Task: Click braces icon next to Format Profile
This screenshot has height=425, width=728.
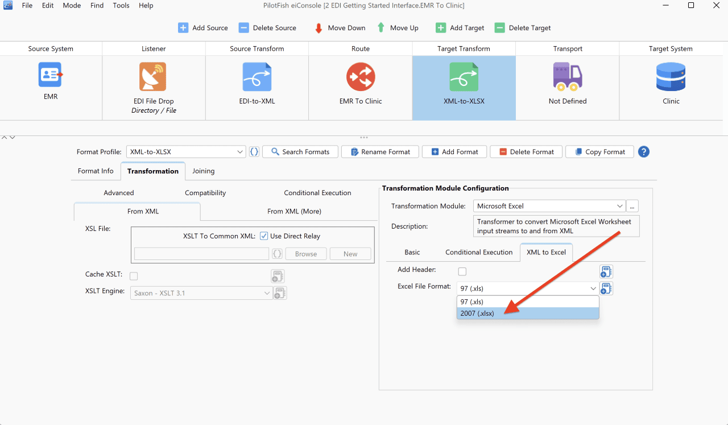Action: pos(254,152)
